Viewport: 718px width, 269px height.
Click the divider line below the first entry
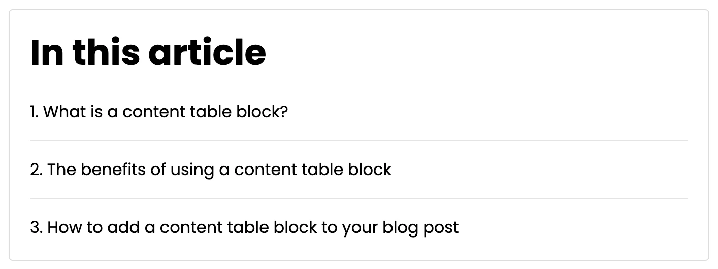tap(358, 141)
